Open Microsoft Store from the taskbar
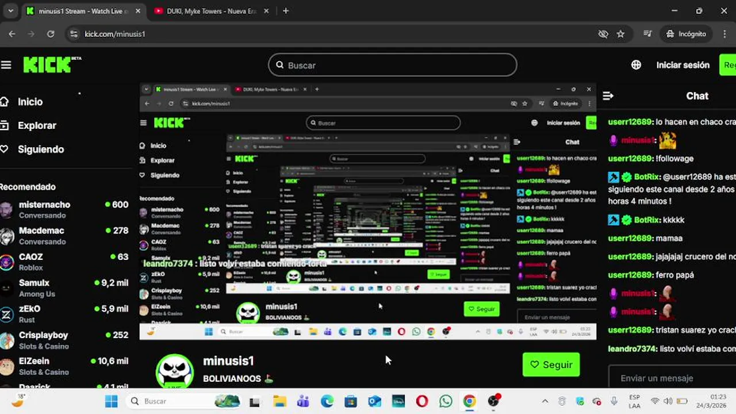Viewport: 736px width, 414px height. (x=351, y=401)
